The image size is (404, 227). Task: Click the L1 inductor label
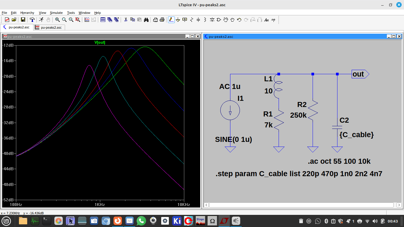coord(268,79)
